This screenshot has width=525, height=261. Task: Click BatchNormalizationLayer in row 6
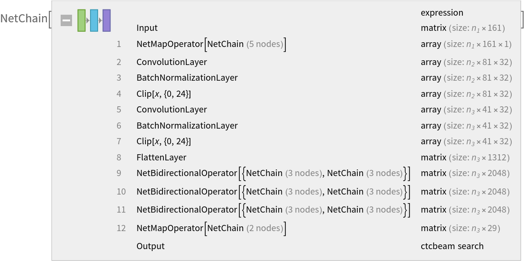(x=187, y=126)
